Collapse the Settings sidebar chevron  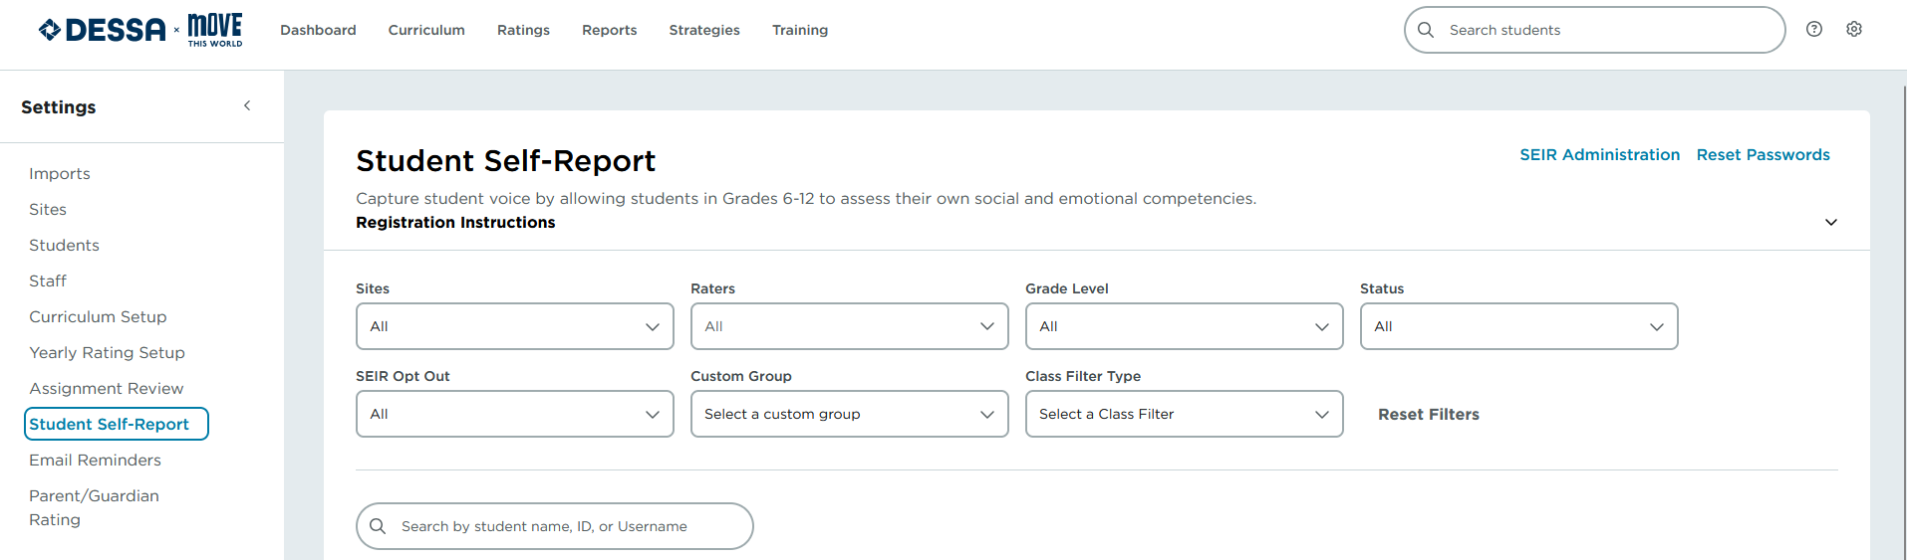(247, 105)
